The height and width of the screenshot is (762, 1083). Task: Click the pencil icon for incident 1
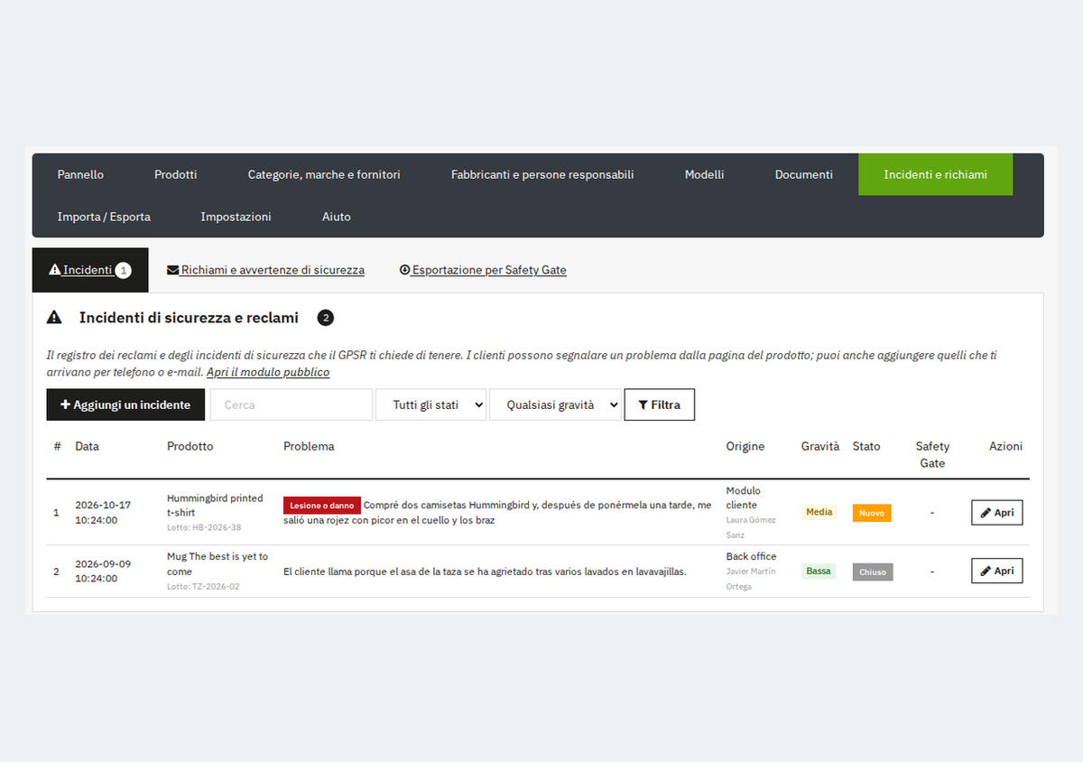pyautogui.click(x=986, y=513)
